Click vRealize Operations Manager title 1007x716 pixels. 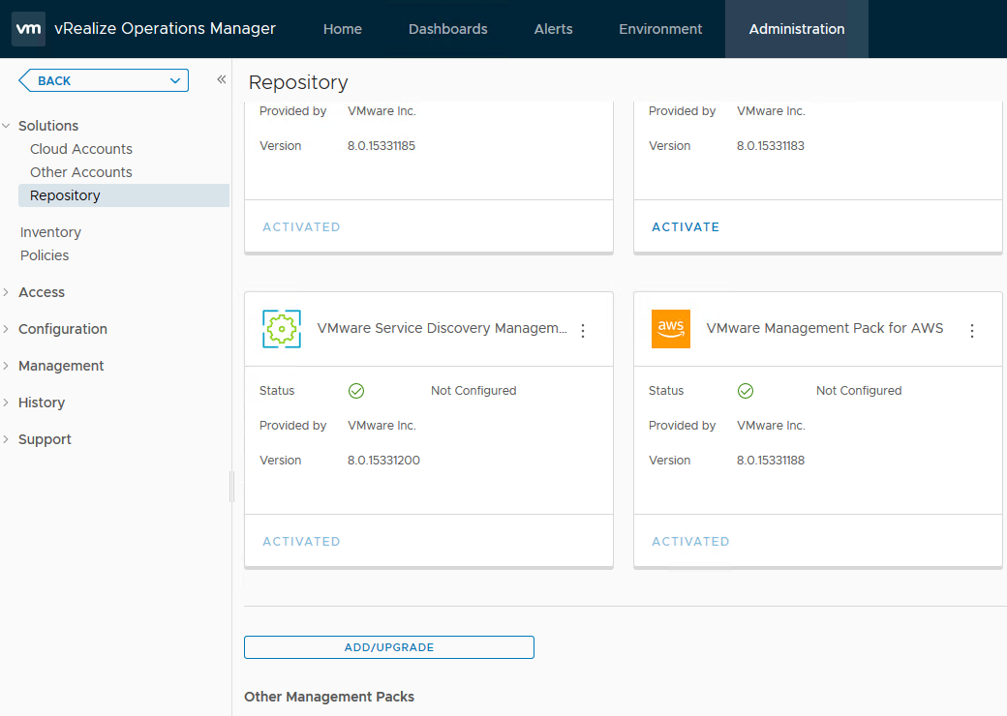click(x=165, y=29)
